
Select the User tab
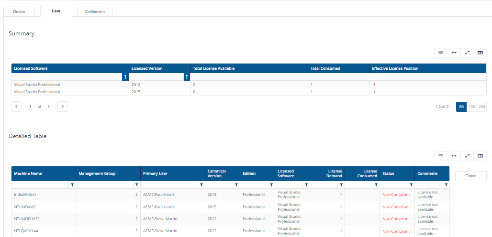coord(56,11)
